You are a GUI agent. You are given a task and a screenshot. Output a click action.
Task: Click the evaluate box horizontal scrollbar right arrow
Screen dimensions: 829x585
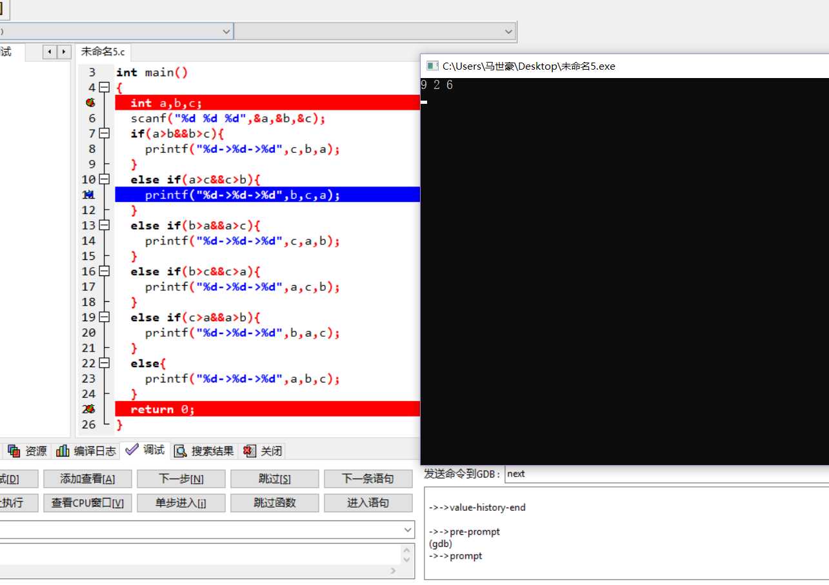pyautogui.click(x=393, y=571)
